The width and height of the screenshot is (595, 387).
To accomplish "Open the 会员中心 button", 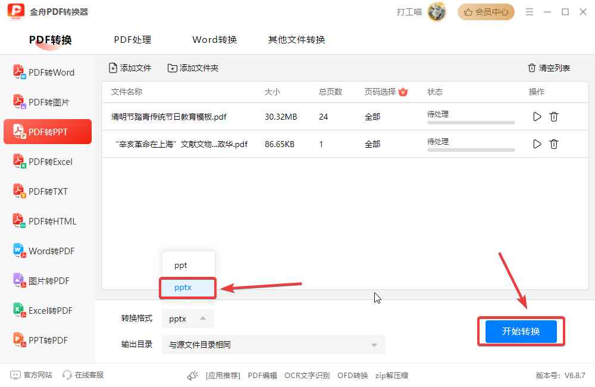I will pos(486,12).
